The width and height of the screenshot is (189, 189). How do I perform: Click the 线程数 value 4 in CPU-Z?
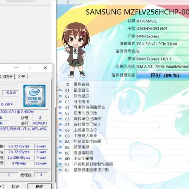tap(41, 175)
